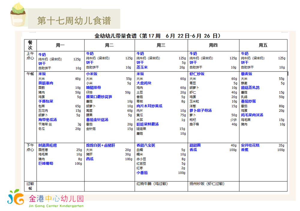Click the 周四 column header
The height and width of the screenshot is (211, 300).
tap(213, 45)
